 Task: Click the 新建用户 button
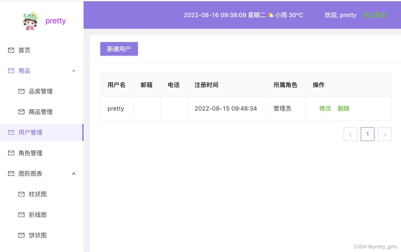(x=119, y=49)
